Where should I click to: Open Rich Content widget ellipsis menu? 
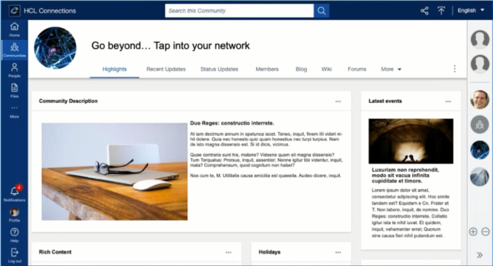point(228,252)
